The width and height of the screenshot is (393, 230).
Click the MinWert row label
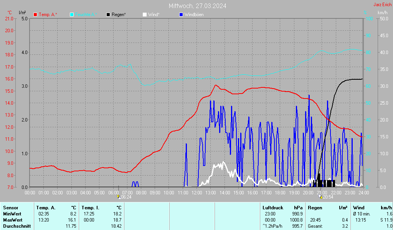pyautogui.click(x=11, y=214)
